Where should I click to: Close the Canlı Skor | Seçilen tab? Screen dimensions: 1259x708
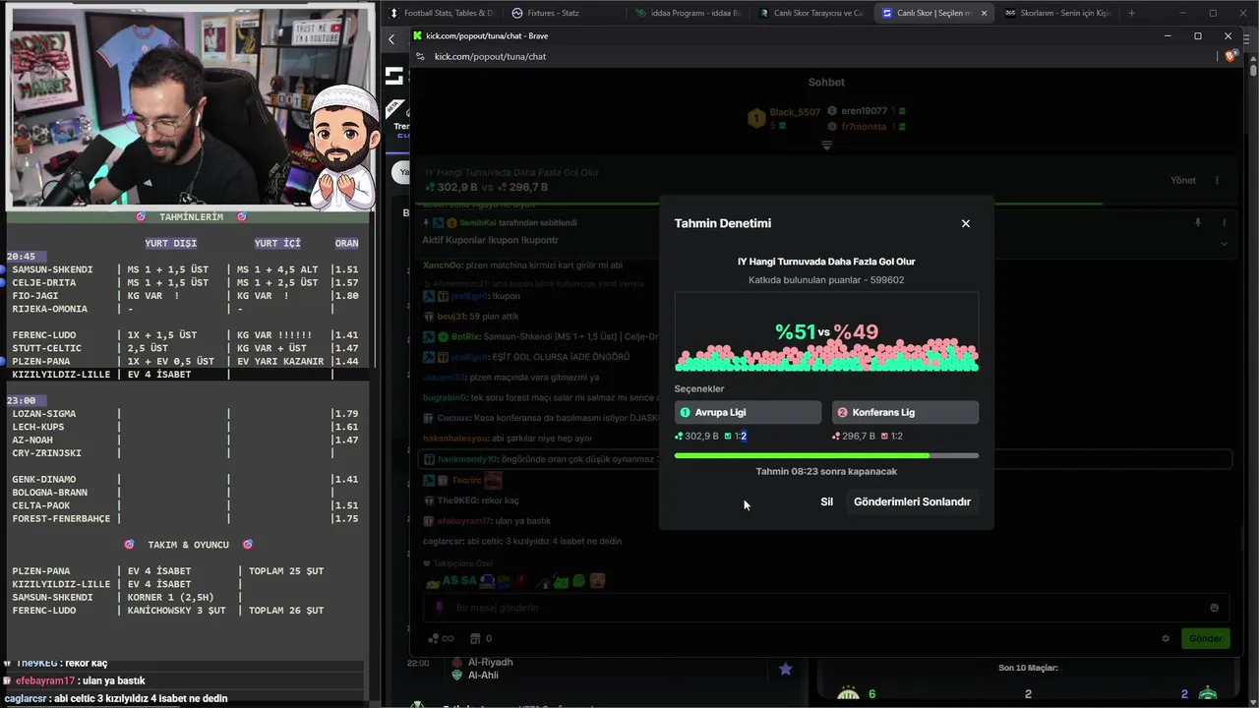pos(983,13)
